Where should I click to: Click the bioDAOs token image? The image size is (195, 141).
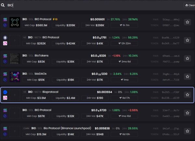[15, 77]
